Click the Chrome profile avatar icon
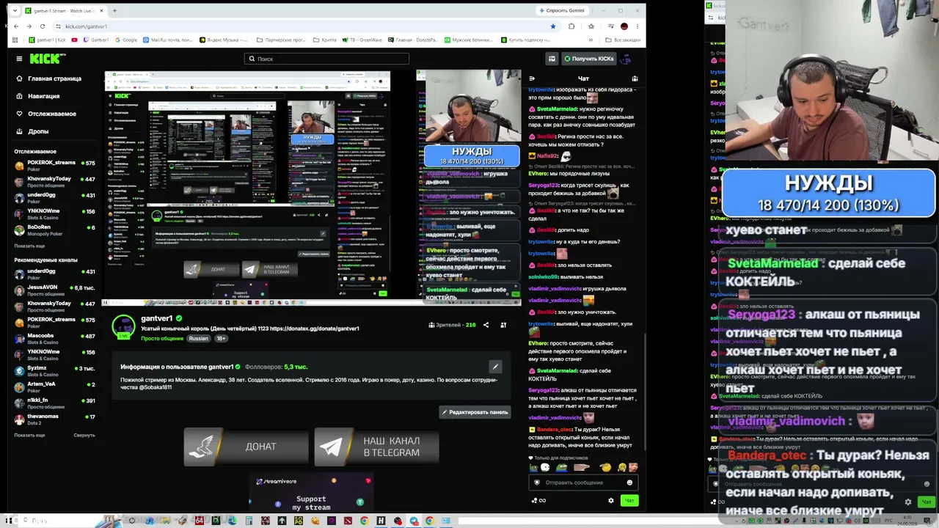Viewport: 939px width, 528px height. [x=624, y=26]
